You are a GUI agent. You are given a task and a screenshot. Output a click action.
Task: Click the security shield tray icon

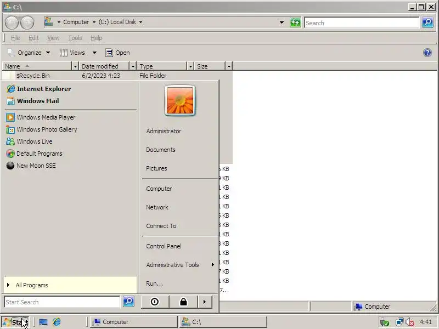point(385,322)
